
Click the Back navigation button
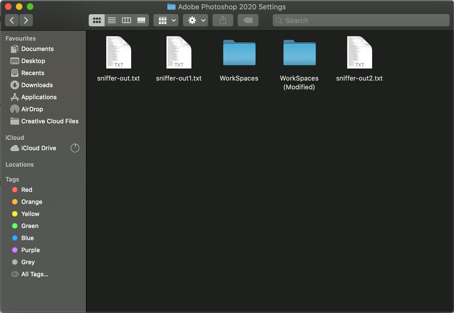(x=12, y=20)
